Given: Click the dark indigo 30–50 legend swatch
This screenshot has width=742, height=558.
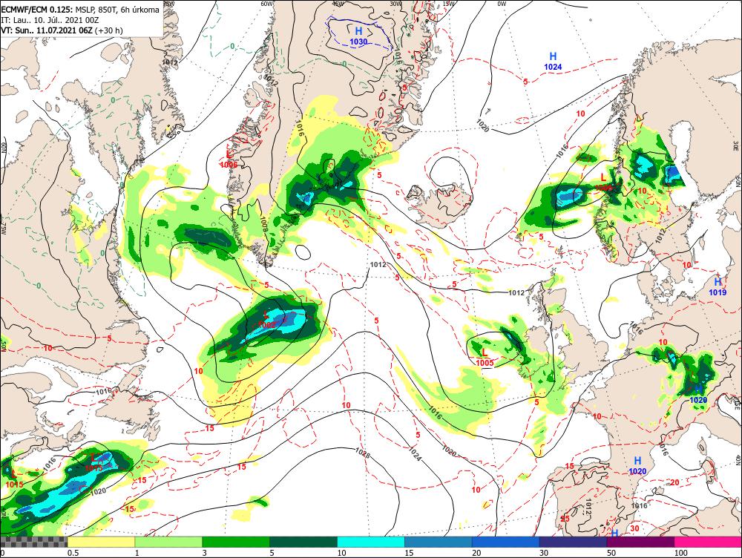Looking at the screenshot, I should tap(573, 542).
